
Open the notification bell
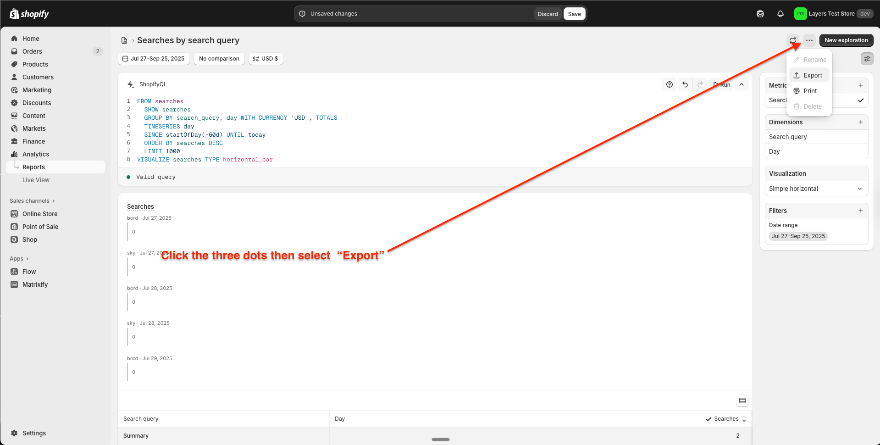pyautogui.click(x=780, y=14)
